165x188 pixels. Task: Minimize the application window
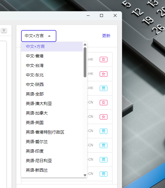[x=88, y=15]
